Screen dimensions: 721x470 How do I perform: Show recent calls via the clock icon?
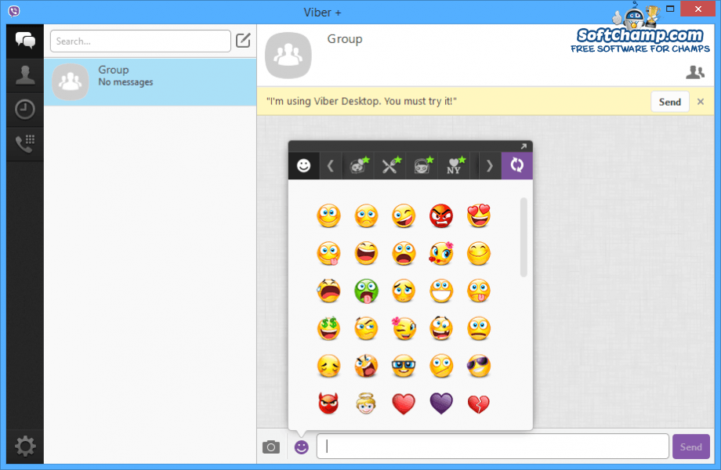[25, 110]
